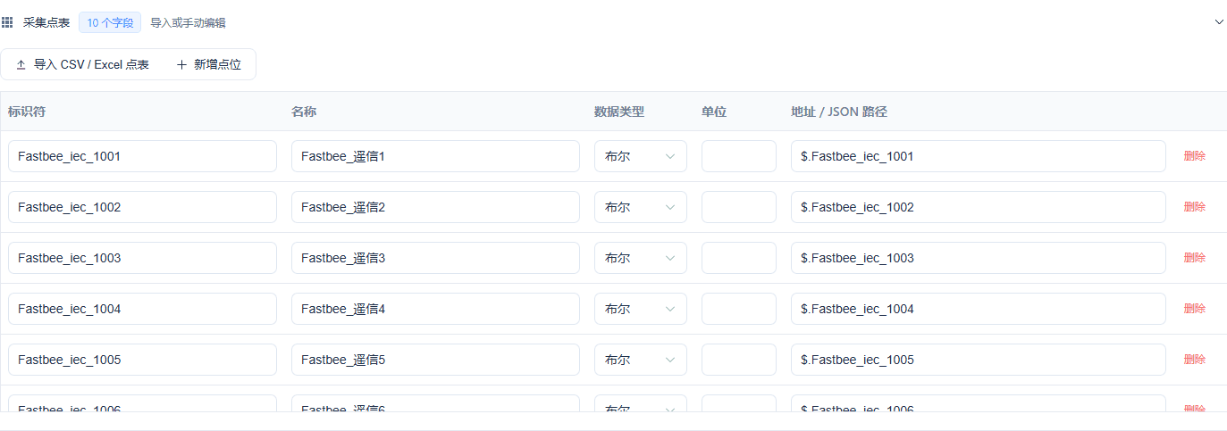Click the 单位 column header
The image size is (1227, 431).
point(714,112)
